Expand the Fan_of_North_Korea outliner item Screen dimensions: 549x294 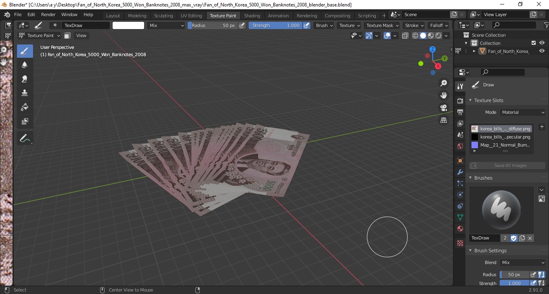pos(474,51)
